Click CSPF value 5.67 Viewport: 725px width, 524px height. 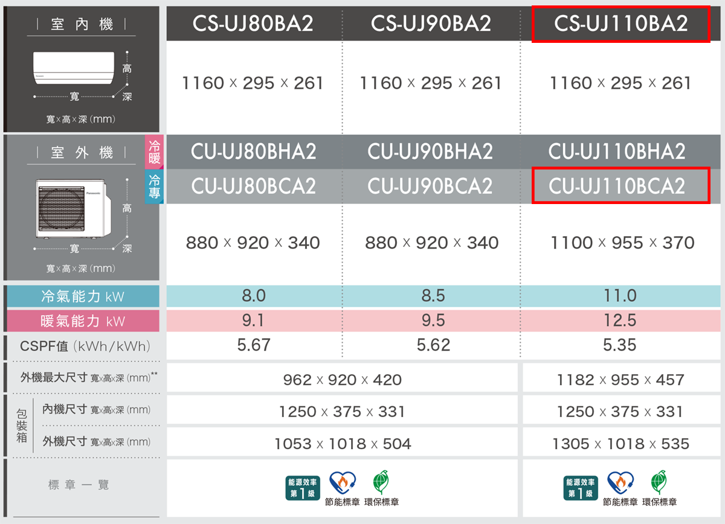tap(254, 345)
